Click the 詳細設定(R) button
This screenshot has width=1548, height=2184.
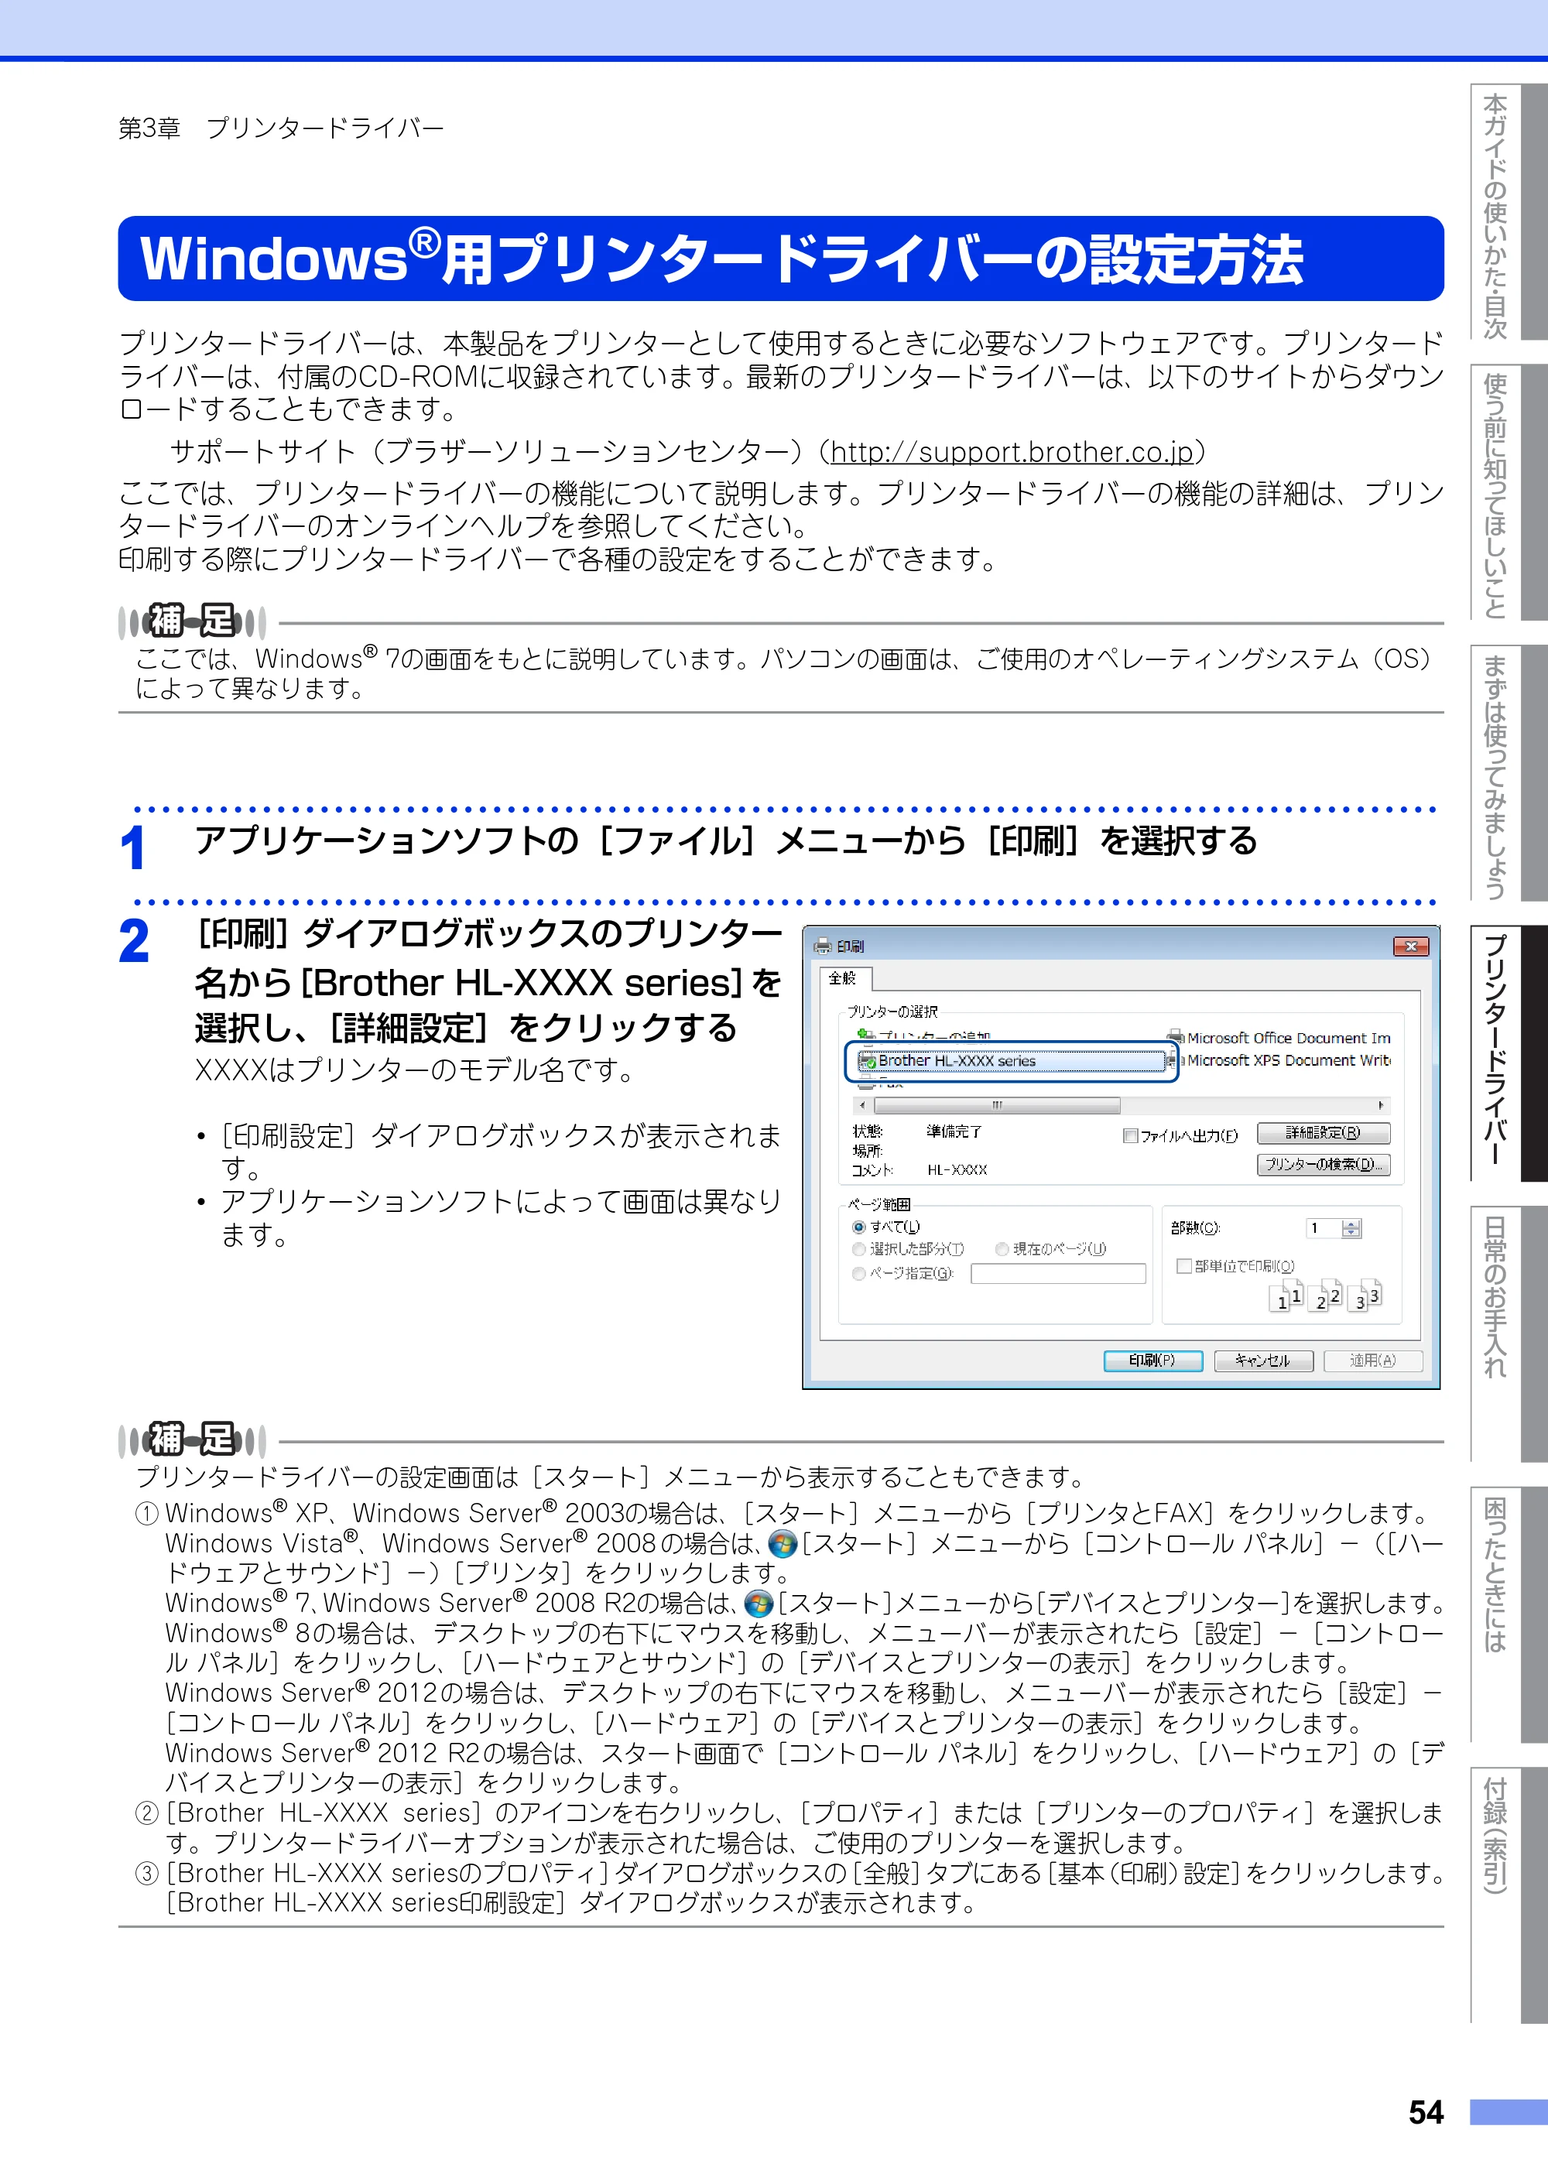tap(1324, 1133)
